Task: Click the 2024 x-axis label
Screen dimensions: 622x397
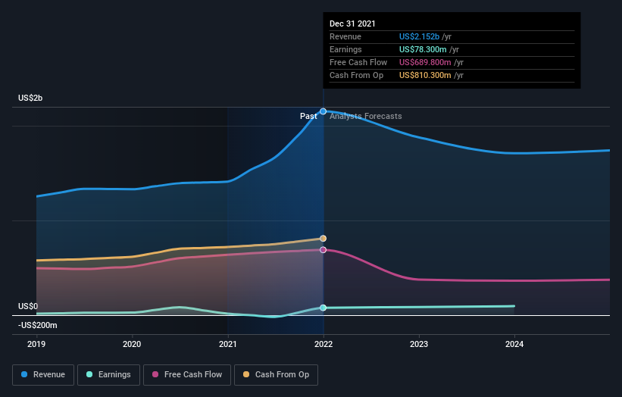Action: 514,344
